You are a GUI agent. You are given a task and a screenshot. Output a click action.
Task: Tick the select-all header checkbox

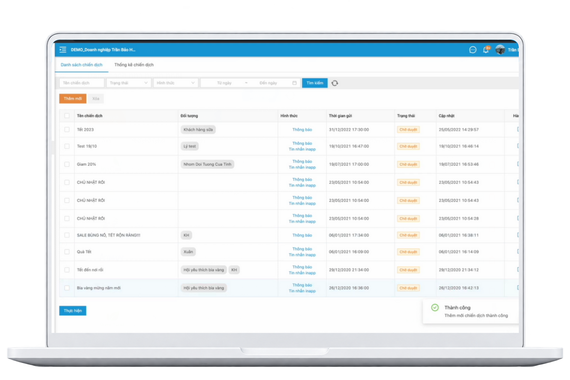pyautogui.click(x=67, y=116)
